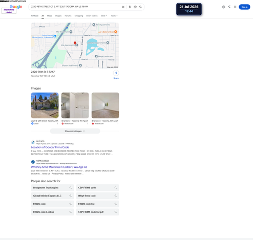Click the map preview area
Viewport: 256px width, 240px height.
coord(75,46)
